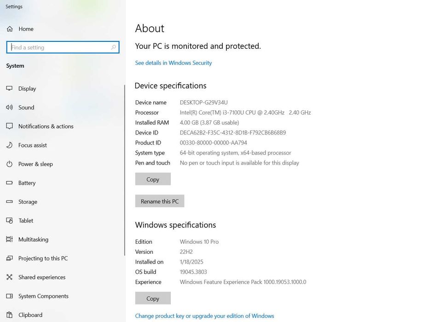
Task: Go to Clipboard settings label
Action: pyautogui.click(x=30, y=315)
